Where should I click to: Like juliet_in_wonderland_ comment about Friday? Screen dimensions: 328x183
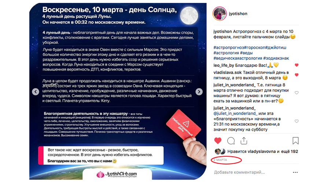click(x=296, y=93)
